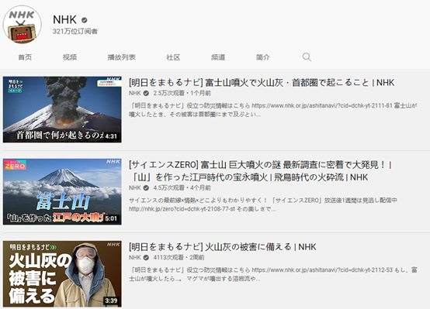The width and height of the screenshot is (430, 309).
Task: Click the 4.5万次观看・4个月前 metadata
Action: tap(182, 188)
